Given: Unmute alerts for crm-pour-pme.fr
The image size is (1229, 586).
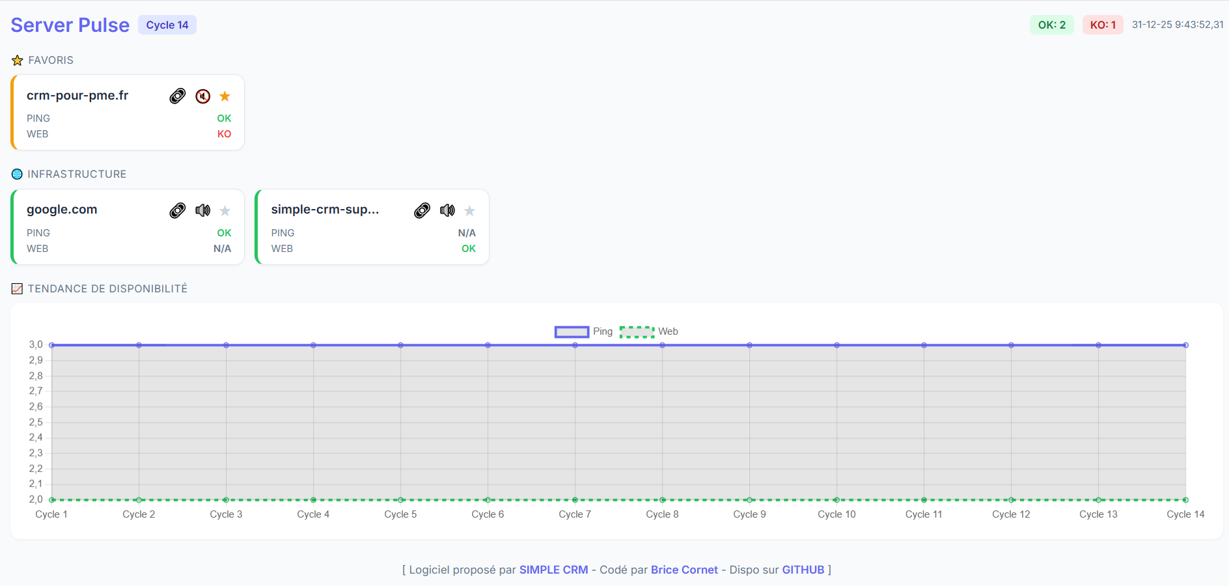Looking at the screenshot, I should coord(202,96).
